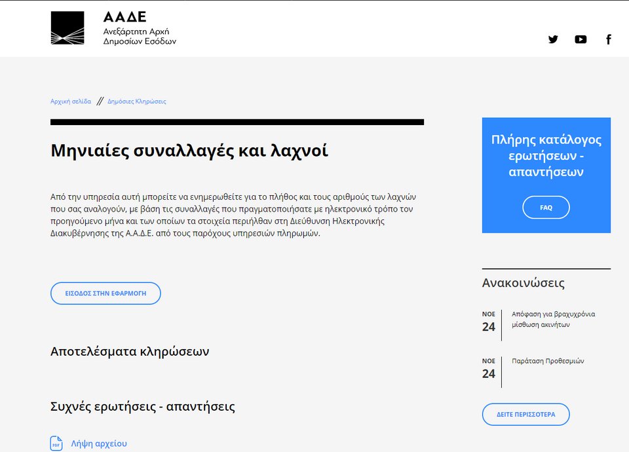
Task: Open the FAQ button in the blue panel
Action: click(x=546, y=207)
